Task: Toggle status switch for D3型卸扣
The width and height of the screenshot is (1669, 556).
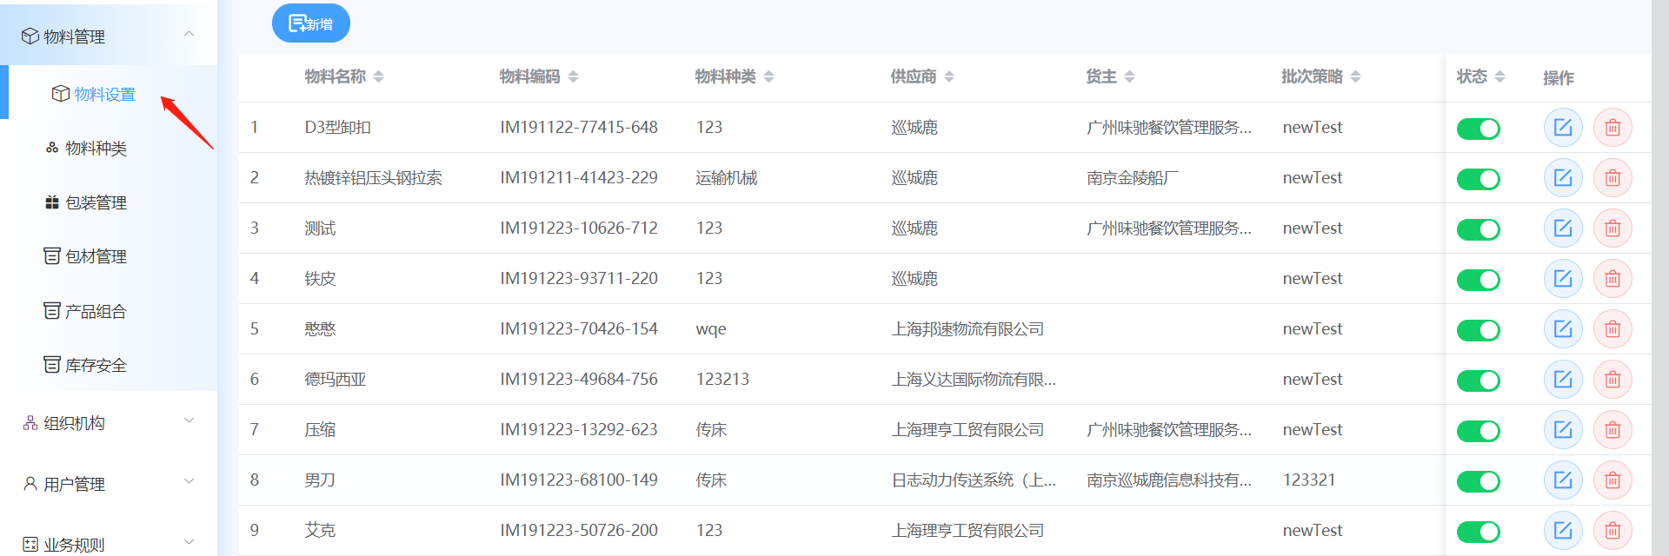Action: pos(1478,129)
